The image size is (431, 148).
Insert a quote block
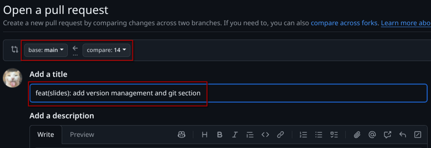pyautogui.click(x=249, y=134)
